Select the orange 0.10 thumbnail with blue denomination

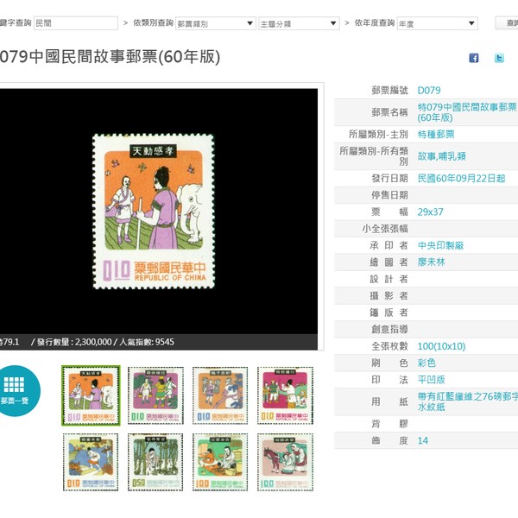tap(220, 395)
